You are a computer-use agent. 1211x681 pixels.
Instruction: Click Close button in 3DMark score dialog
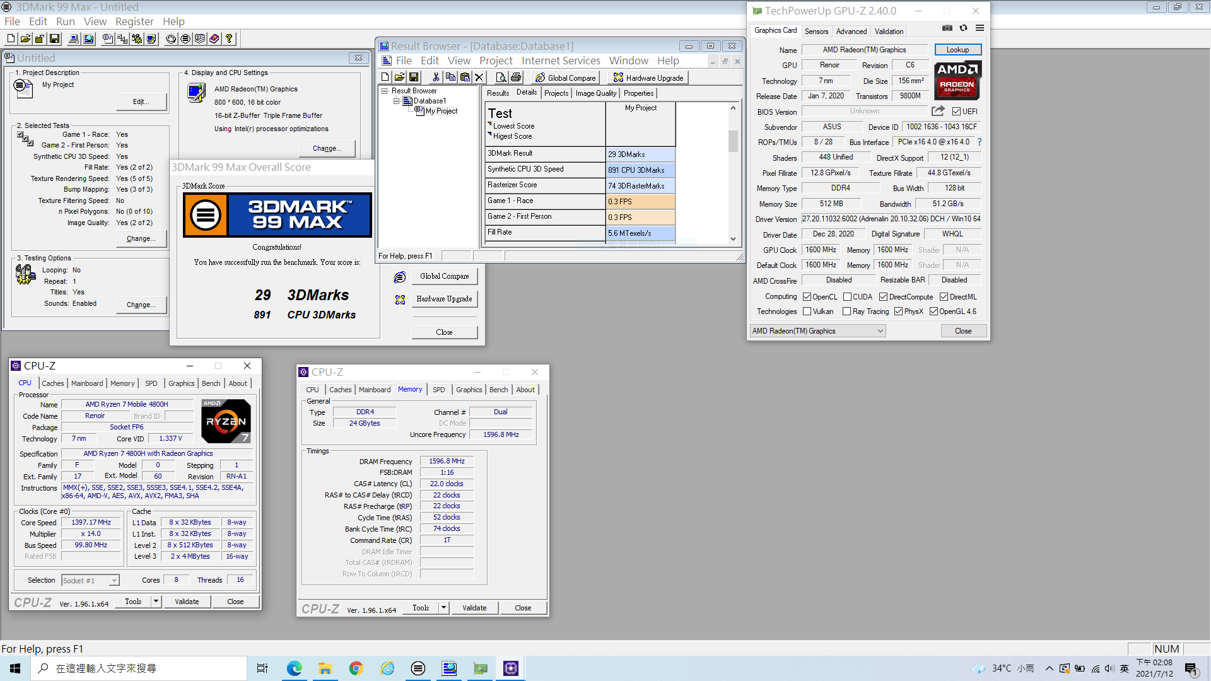pyautogui.click(x=445, y=332)
